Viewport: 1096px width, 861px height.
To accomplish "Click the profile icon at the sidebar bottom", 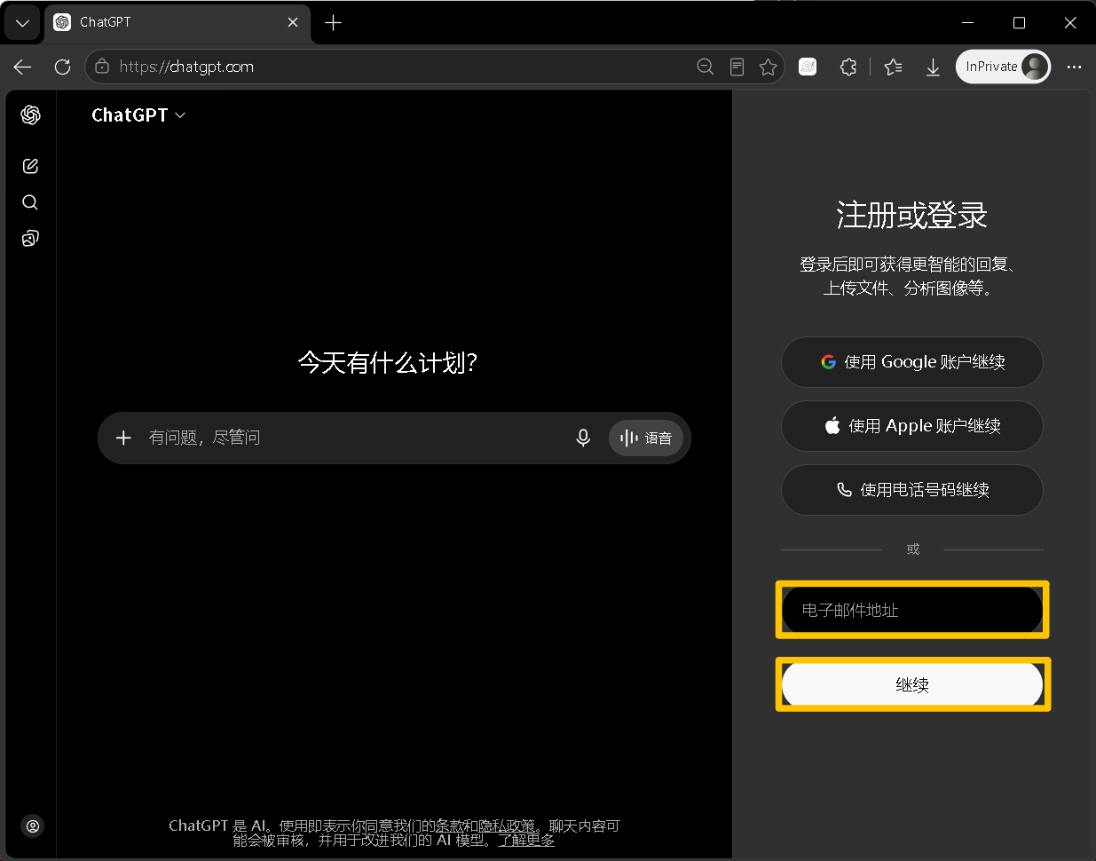I will point(33,826).
